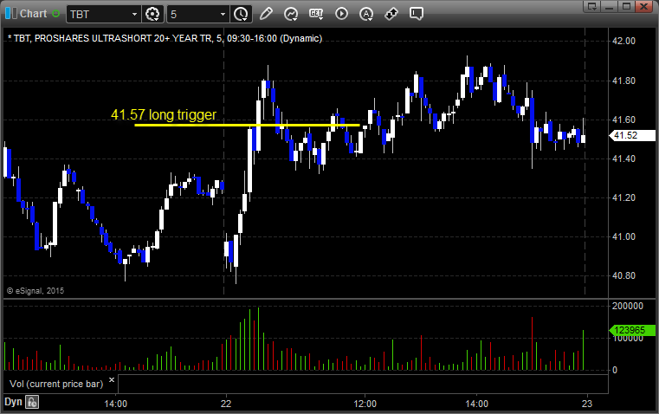Toggle the lock icon next to Dyn
The width and height of the screenshot is (659, 414).
[x=32, y=402]
